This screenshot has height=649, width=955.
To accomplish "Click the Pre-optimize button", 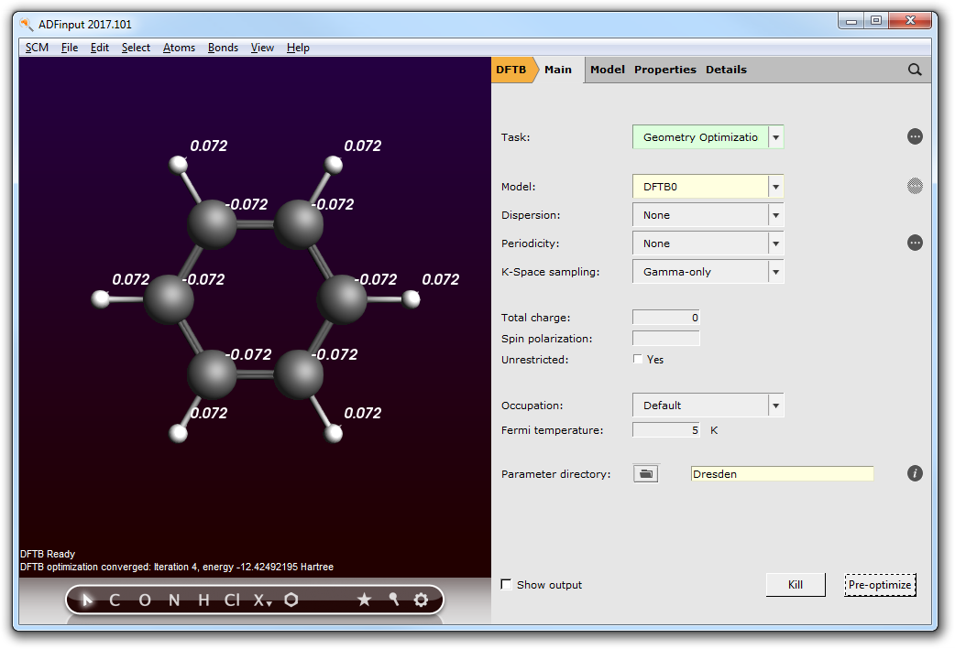I will (x=880, y=585).
